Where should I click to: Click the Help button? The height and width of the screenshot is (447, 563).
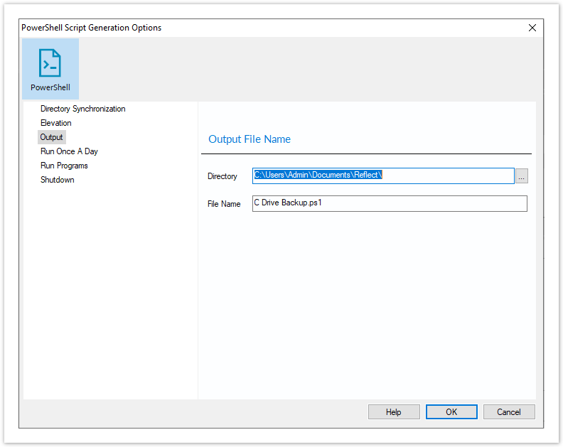(394, 411)
